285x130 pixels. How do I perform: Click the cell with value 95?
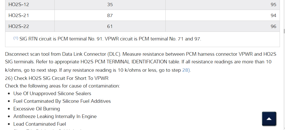(x=273, y=5)
